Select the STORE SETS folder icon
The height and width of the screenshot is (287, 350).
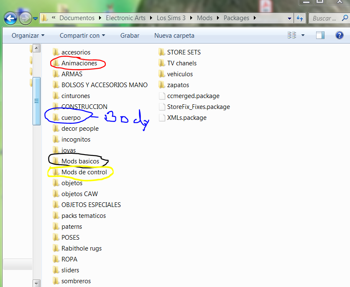tap(161, 52)
